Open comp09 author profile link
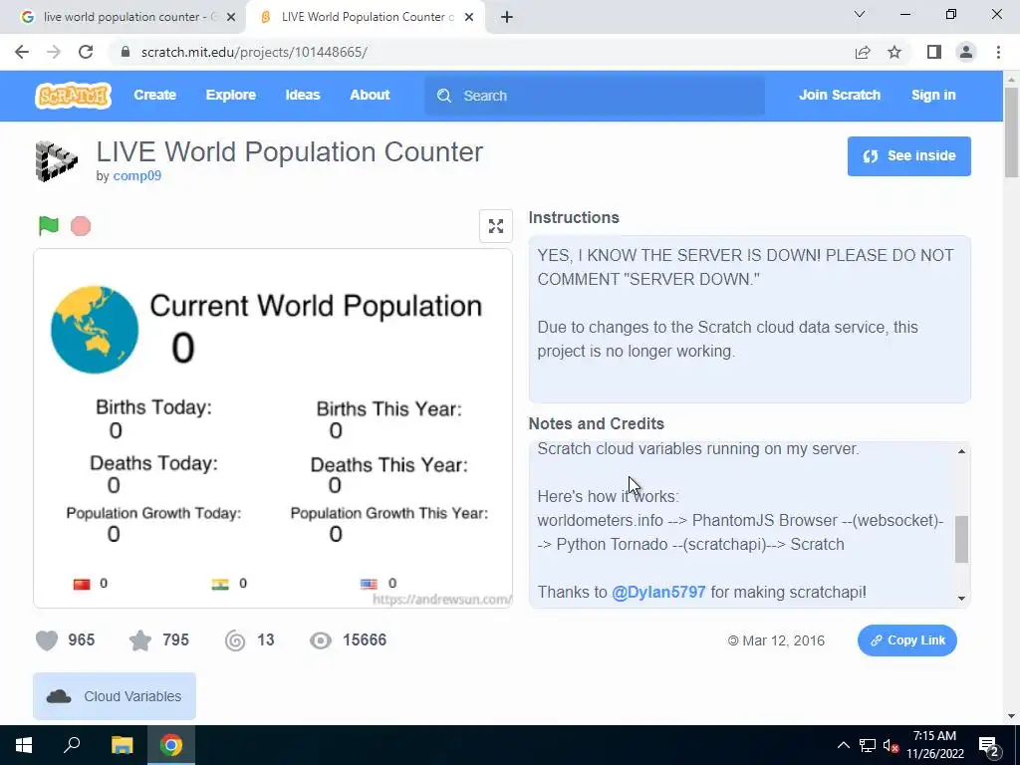Viewport: 1020px width, 765px height. coord(137,175)
